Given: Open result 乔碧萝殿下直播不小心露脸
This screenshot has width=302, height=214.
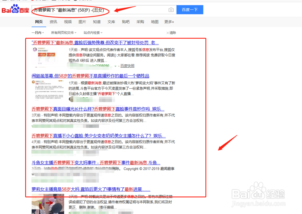Looking at the screenshot, I should coord(99,136).
